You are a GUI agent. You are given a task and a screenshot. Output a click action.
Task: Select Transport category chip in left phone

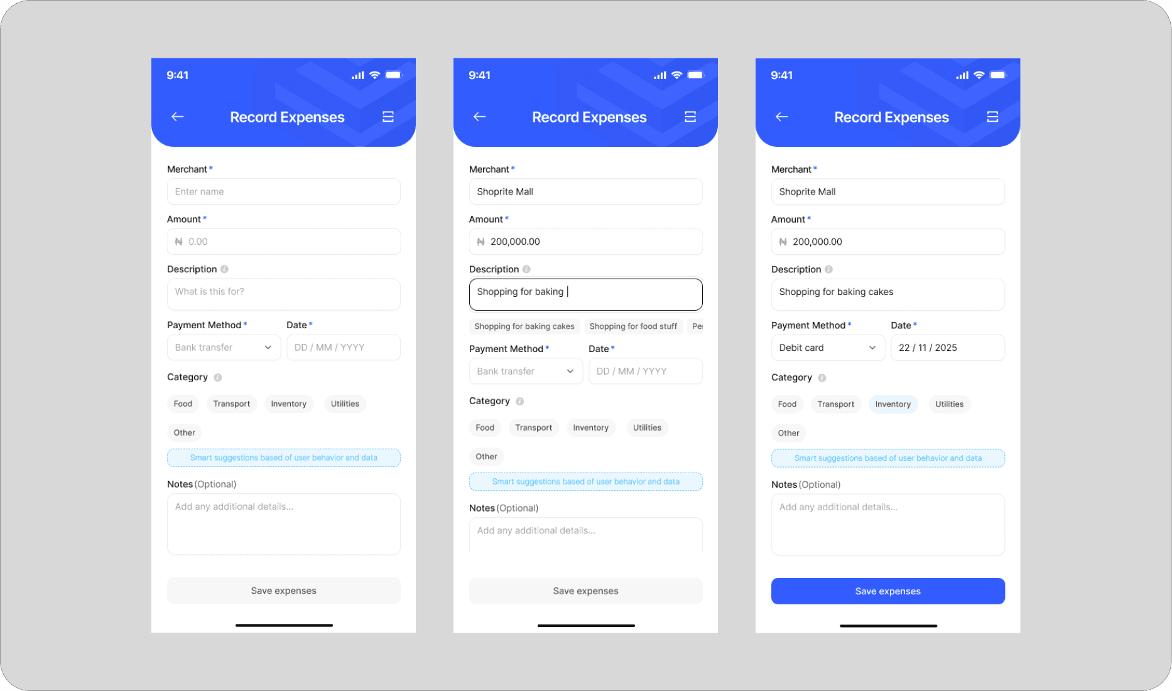click(x=231, y=404)
